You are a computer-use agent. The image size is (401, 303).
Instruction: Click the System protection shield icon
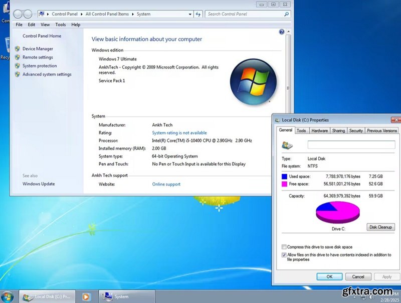click(17, 66)
